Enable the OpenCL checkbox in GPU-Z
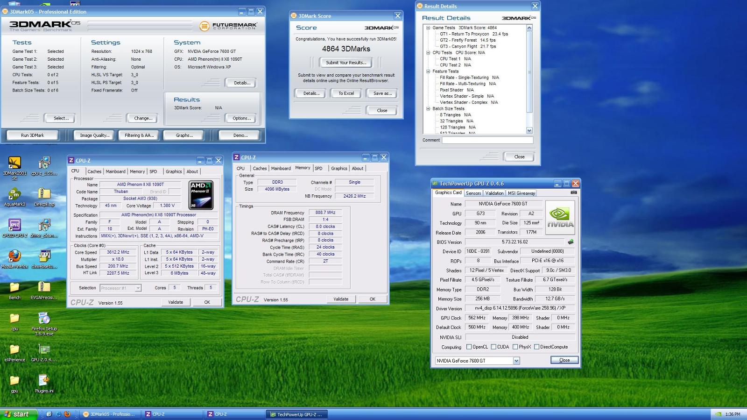The width and height of the screenshot is (747, 420). click(469, 347)
